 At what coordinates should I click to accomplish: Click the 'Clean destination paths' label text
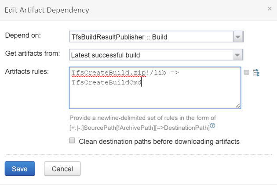[159, 142]
